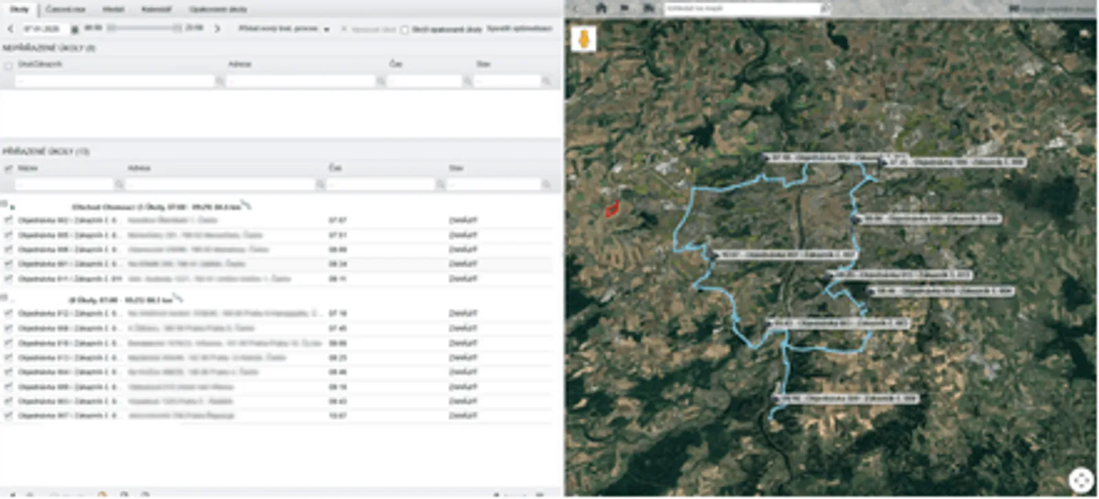
Task: Check select-all box in unassigned tasks header
Action: (8, 66)
